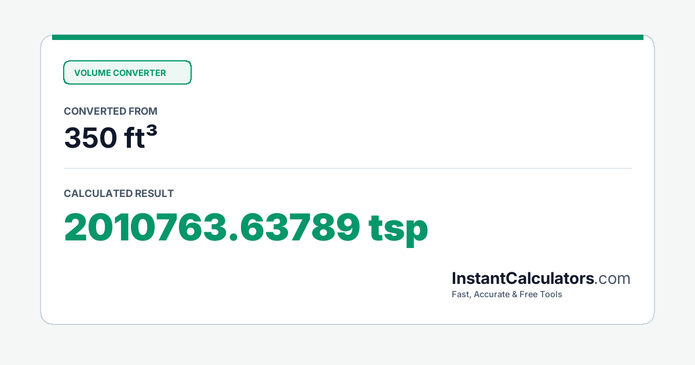Click empty white area right of 350 ft³
Viewport: 695px width, 365px height.
point(394,137)
